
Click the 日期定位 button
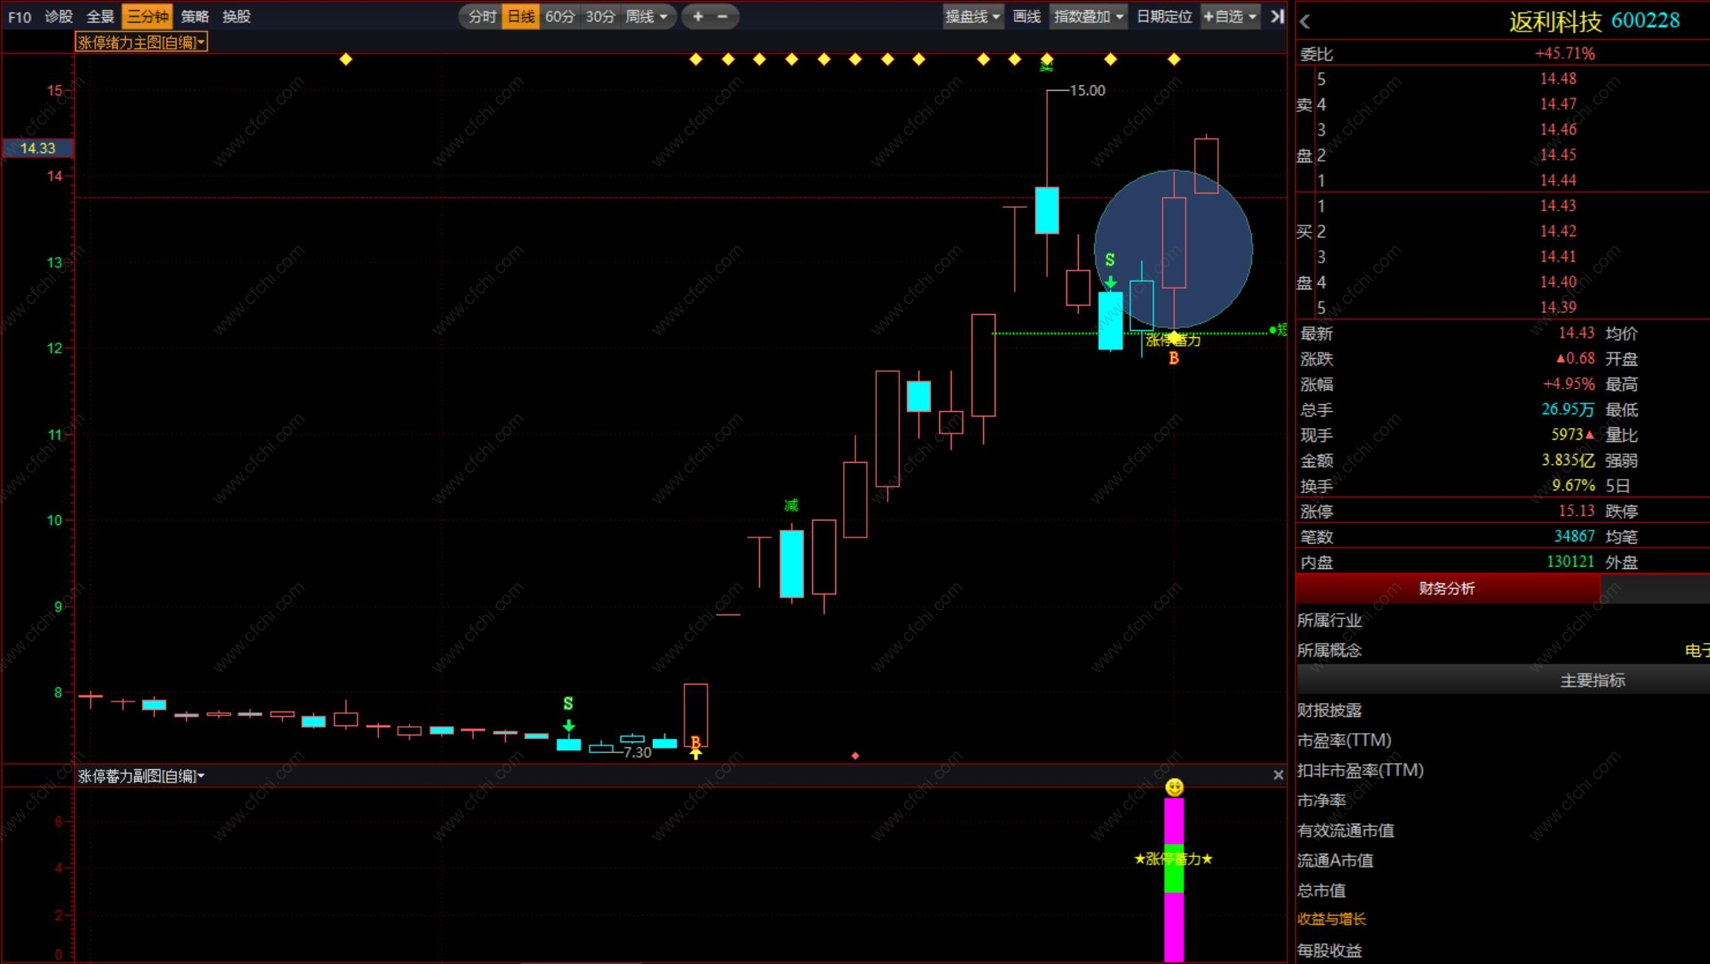(1163, 16)
